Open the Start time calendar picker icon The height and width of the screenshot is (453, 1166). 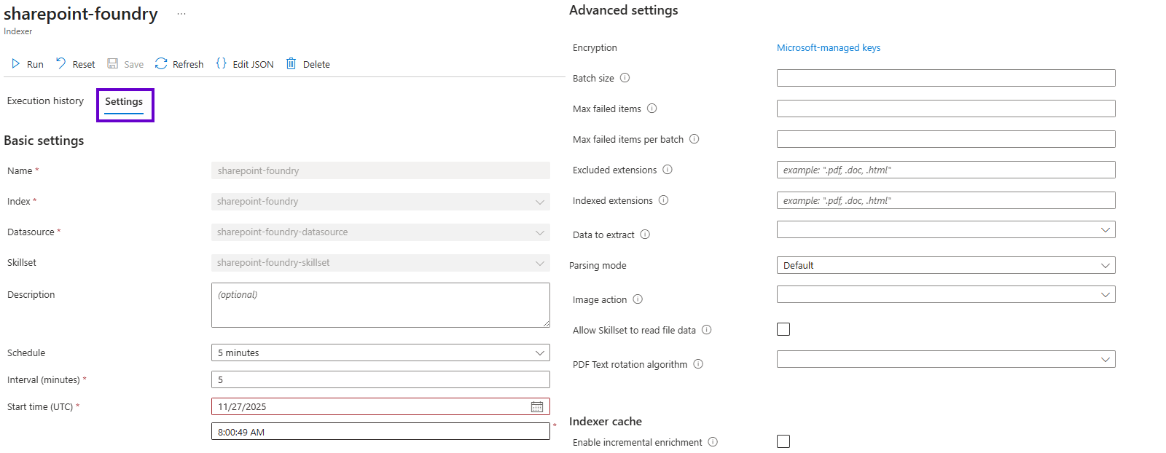point(537,406)
